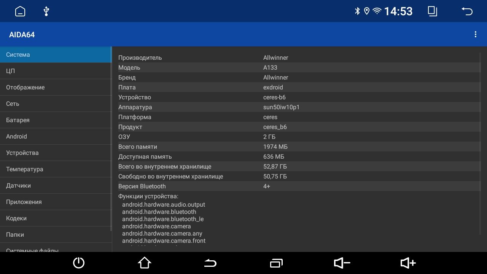The height and width of the screenshot is (274, 487).
Task: Click the Home icon in the status bar
Action: [20, 11]
